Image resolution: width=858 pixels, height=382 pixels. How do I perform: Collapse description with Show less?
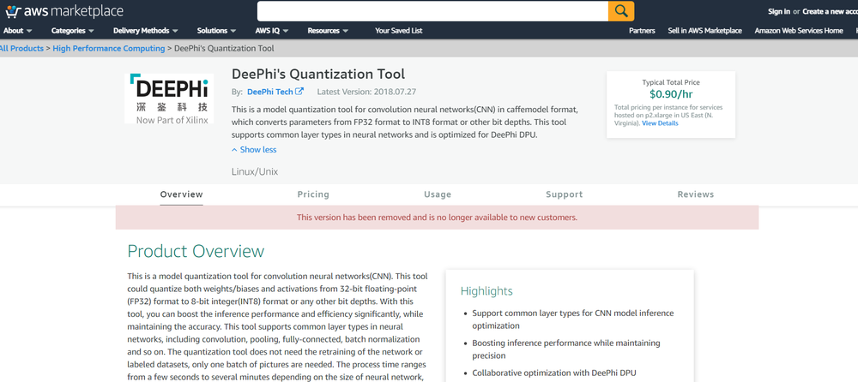click(254, 150)
